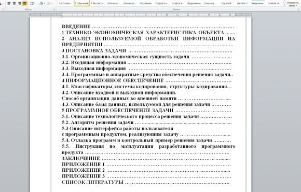The height and width of the screenshot is (192, 301).
Task: Align text left in Абзац group
Action: (x=9, y=3)
